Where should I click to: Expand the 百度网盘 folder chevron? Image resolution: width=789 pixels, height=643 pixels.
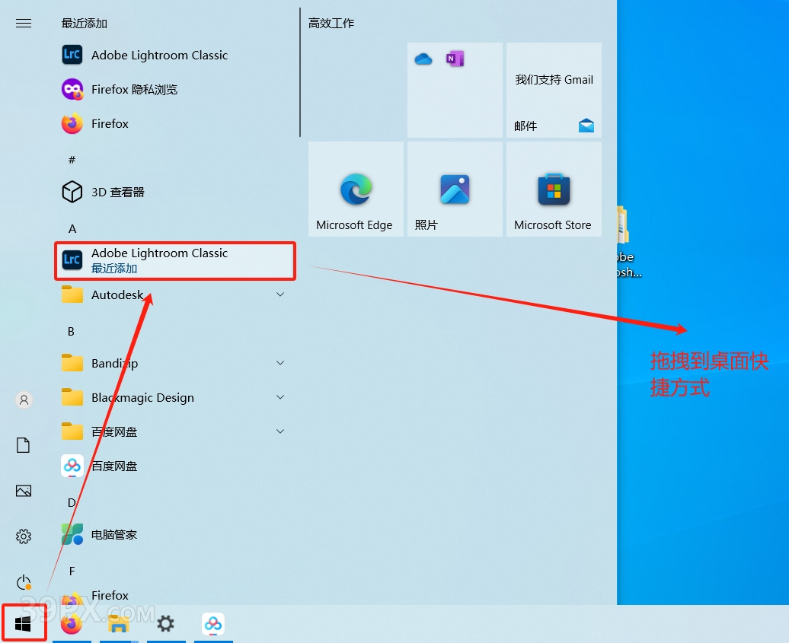click(280, 431)
